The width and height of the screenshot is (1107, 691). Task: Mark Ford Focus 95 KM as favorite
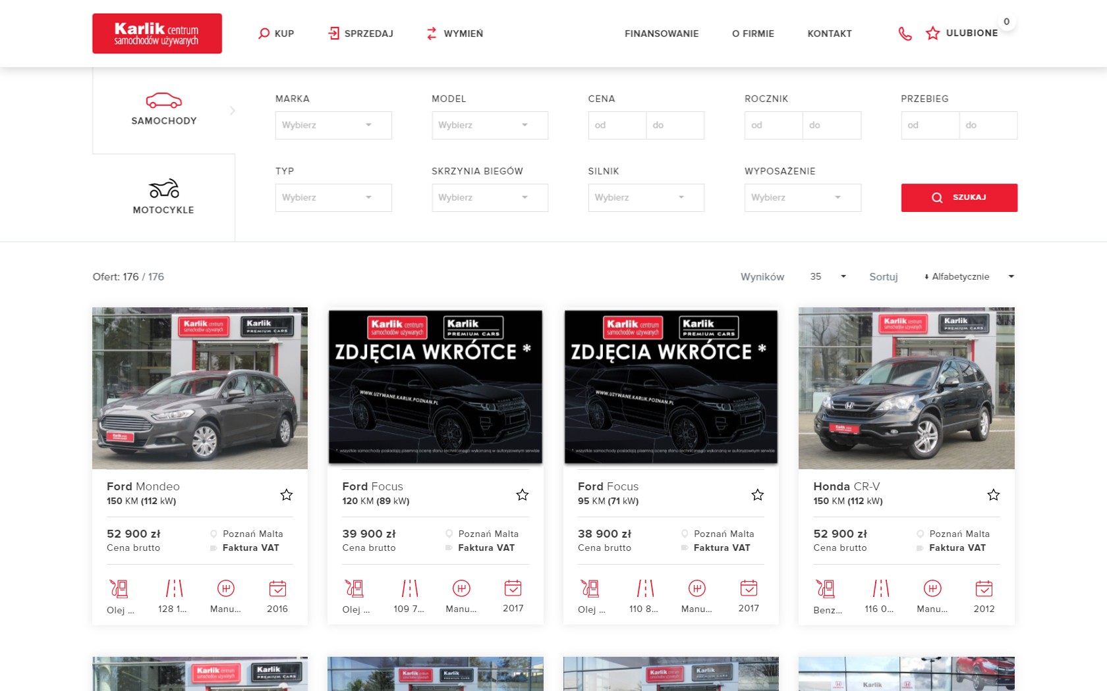(x=758, y=495)
